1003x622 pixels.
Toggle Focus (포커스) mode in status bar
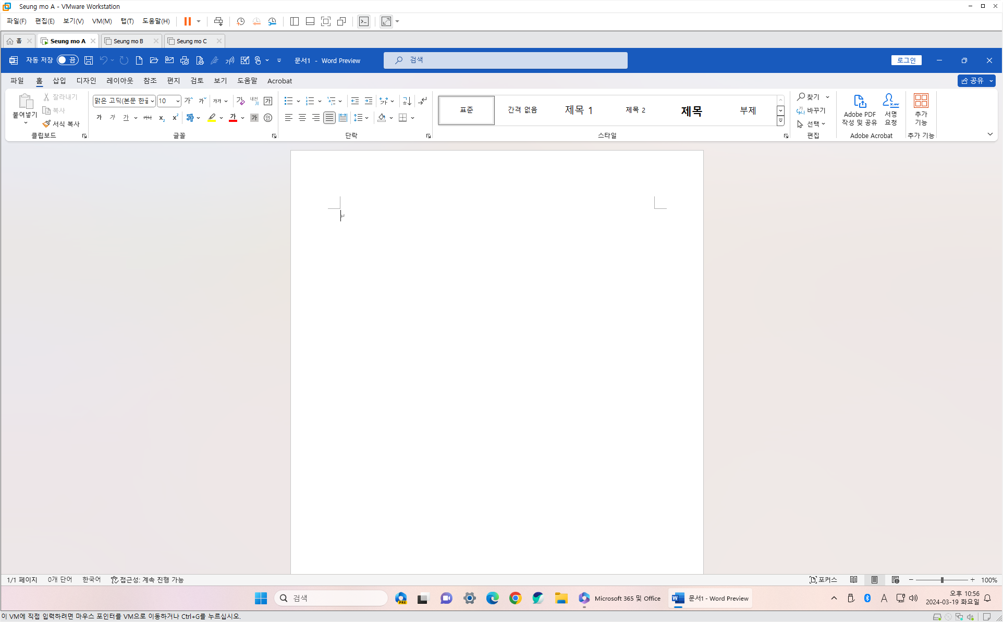pos(823,580)
